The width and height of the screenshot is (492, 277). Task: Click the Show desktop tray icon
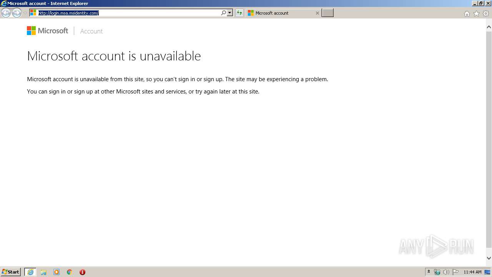point(488,272)
